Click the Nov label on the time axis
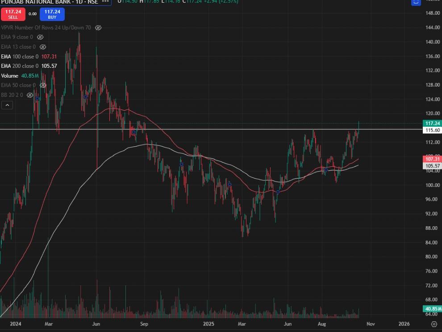This screenshot has height=332, width=442. pyautogui.click(x=371, y=324)
